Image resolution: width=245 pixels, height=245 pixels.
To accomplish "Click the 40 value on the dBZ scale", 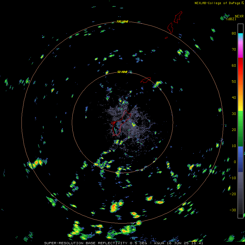I will (234, 98).
